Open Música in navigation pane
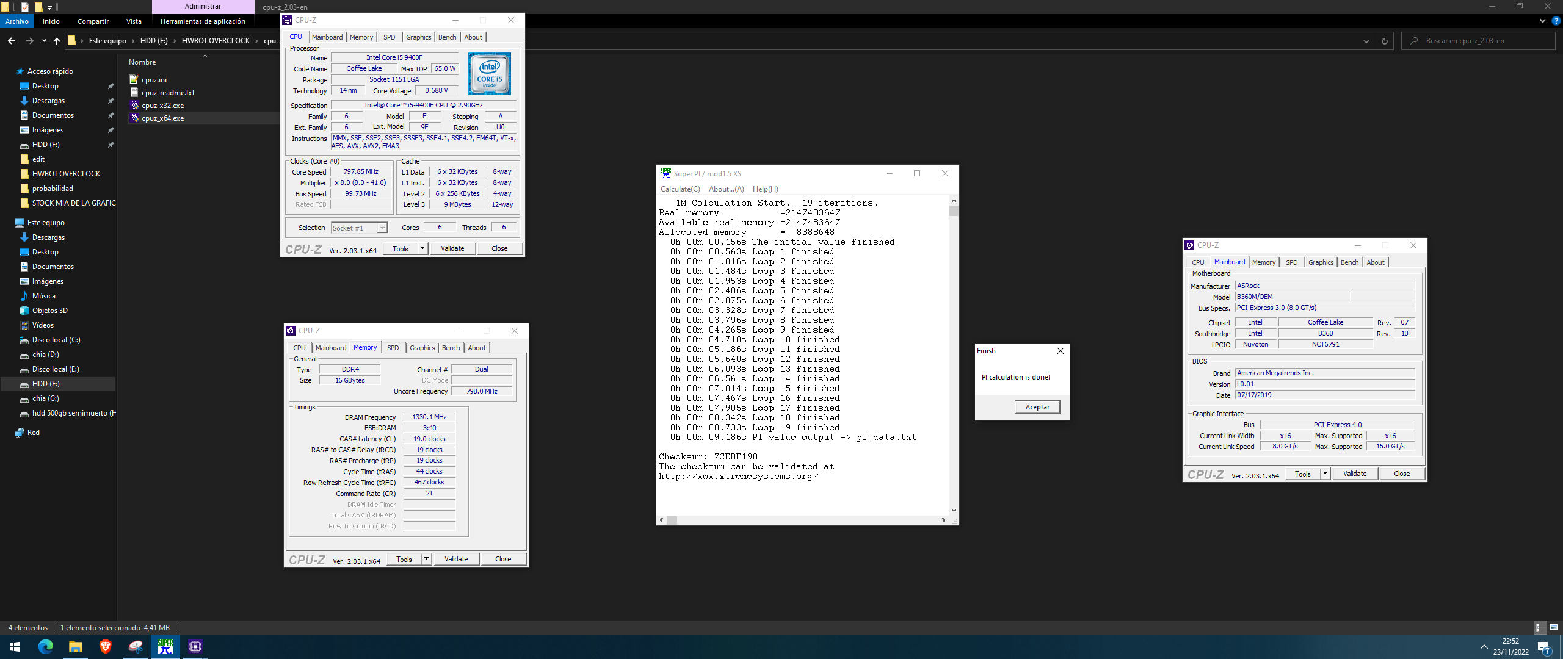 click(x=43, y=296)
